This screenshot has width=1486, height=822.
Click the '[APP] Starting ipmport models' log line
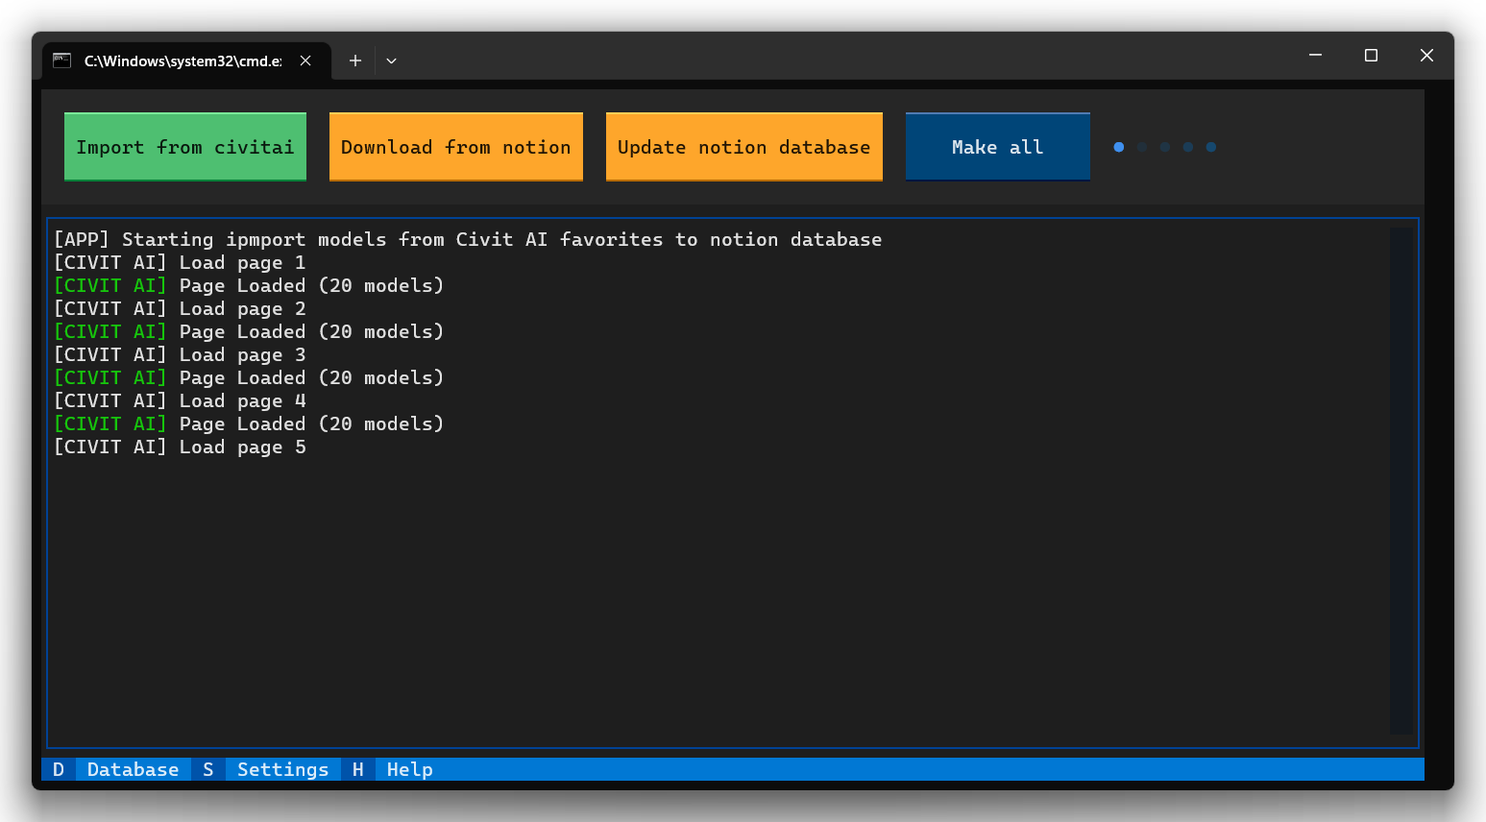467,239
